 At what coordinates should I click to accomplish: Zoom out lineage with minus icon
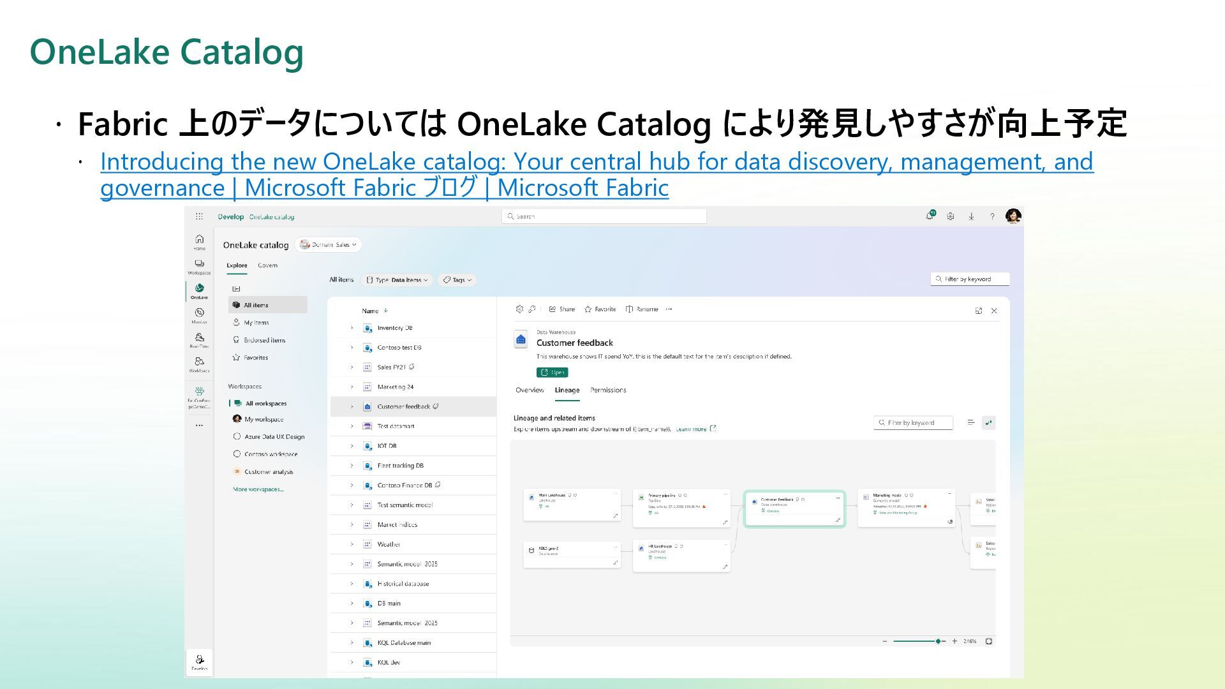[884, 641]
